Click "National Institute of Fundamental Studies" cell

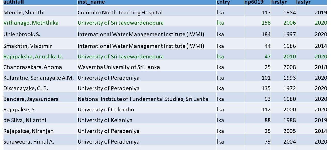click(143, 99)
